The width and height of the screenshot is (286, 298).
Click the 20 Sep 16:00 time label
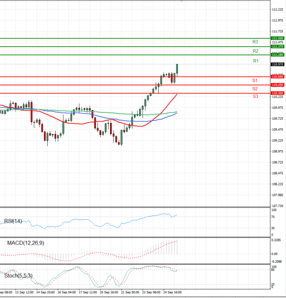point(109,292)
